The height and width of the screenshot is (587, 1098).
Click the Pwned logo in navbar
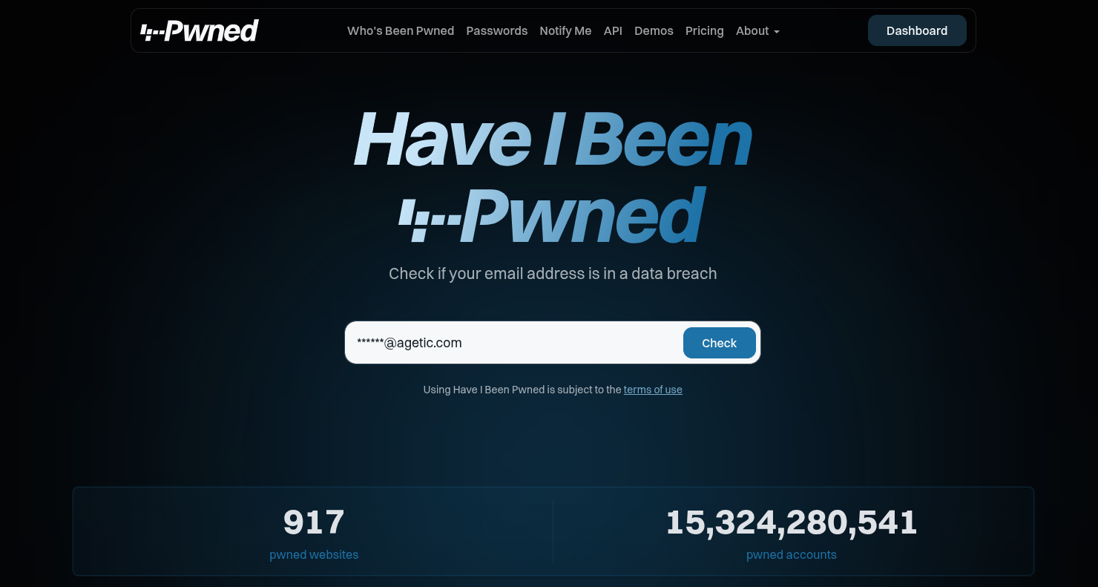(x=200, y=30)
